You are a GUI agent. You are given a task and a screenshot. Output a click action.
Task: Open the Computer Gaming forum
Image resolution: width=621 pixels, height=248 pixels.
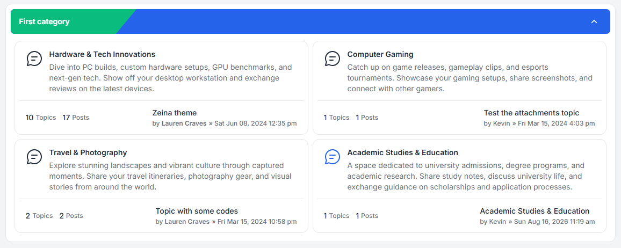click(x=380, y=54)
